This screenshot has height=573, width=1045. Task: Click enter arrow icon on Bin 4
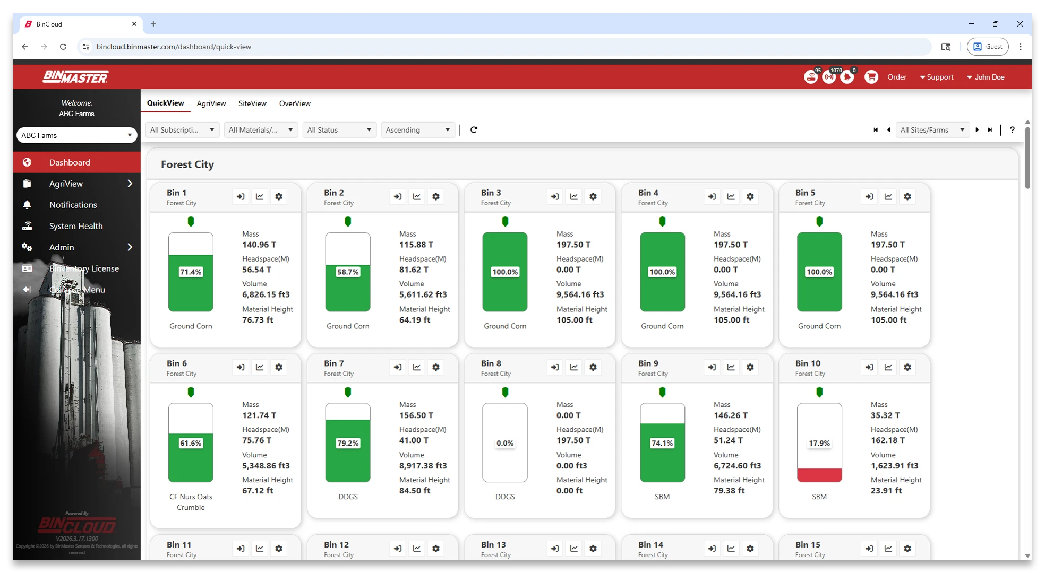712,197
